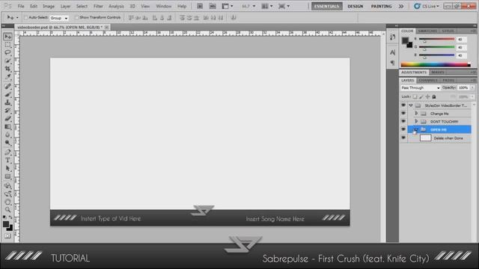Switch to Painting workspace
This screenshot has height=269, width=479.
[381, 6]
